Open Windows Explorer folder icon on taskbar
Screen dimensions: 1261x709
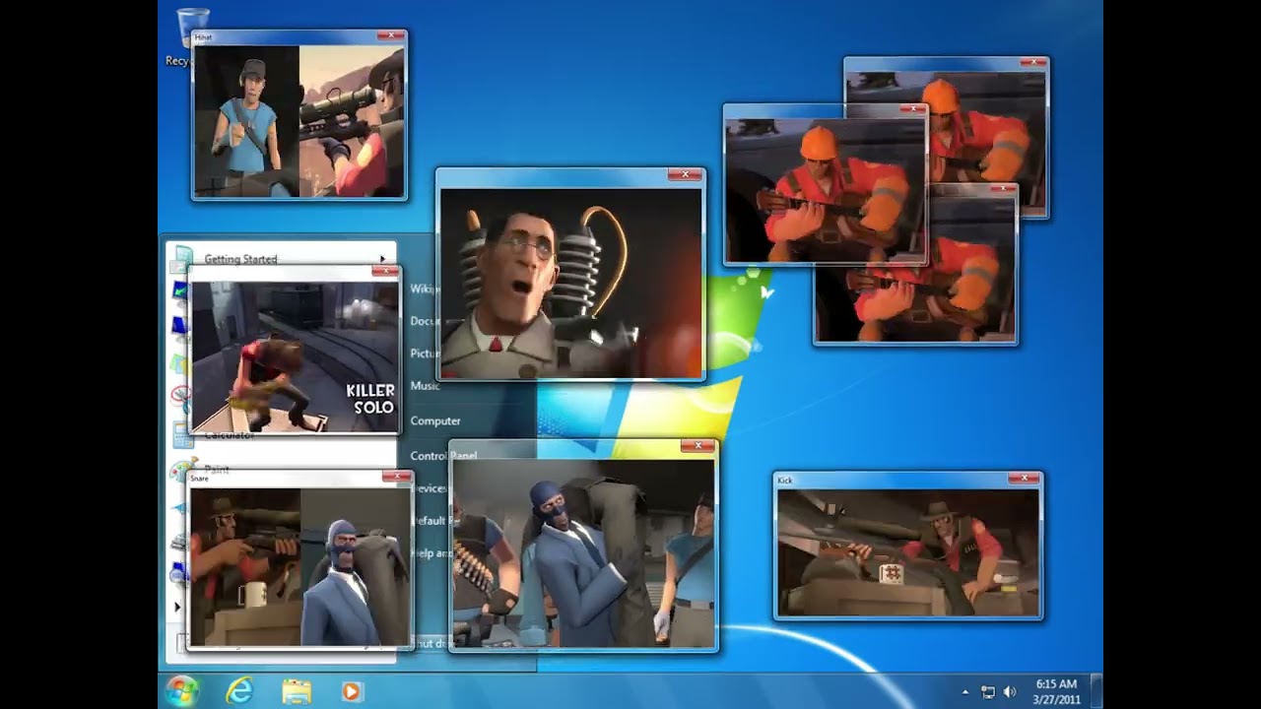coord(296,691)
